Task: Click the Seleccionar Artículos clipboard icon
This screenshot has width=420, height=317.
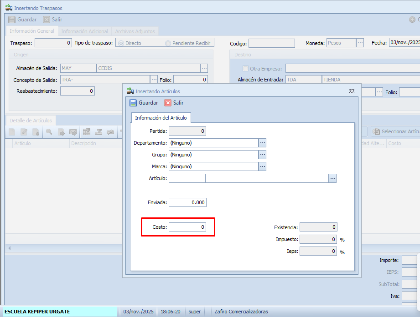Action: [377, 131]
